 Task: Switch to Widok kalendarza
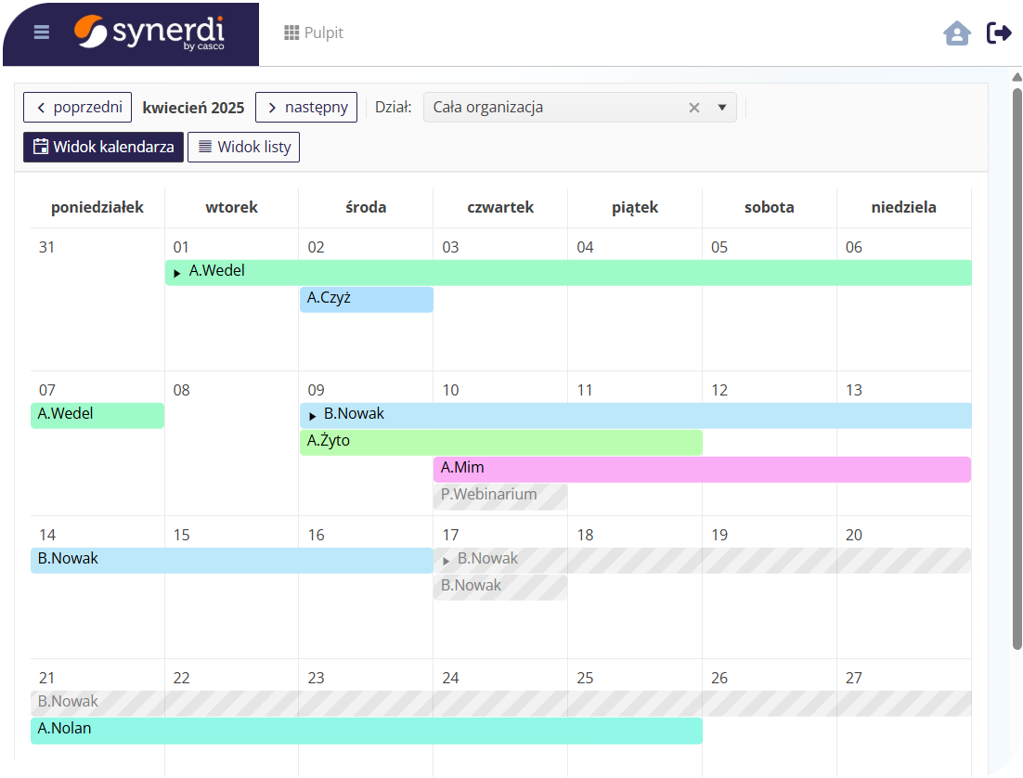pyautogui.click(x=104, y=147)
